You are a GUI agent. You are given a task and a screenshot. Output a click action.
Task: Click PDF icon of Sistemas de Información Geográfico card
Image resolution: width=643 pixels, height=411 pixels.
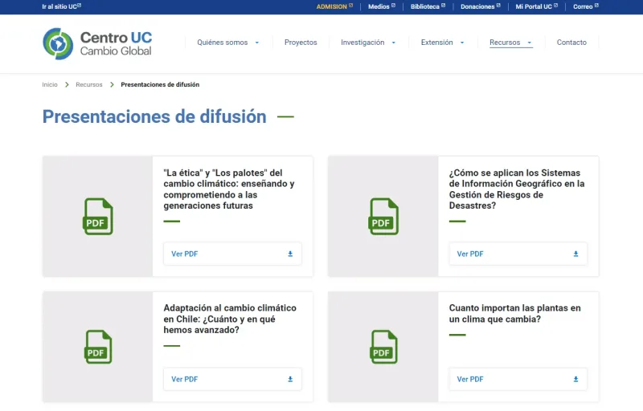383,217
